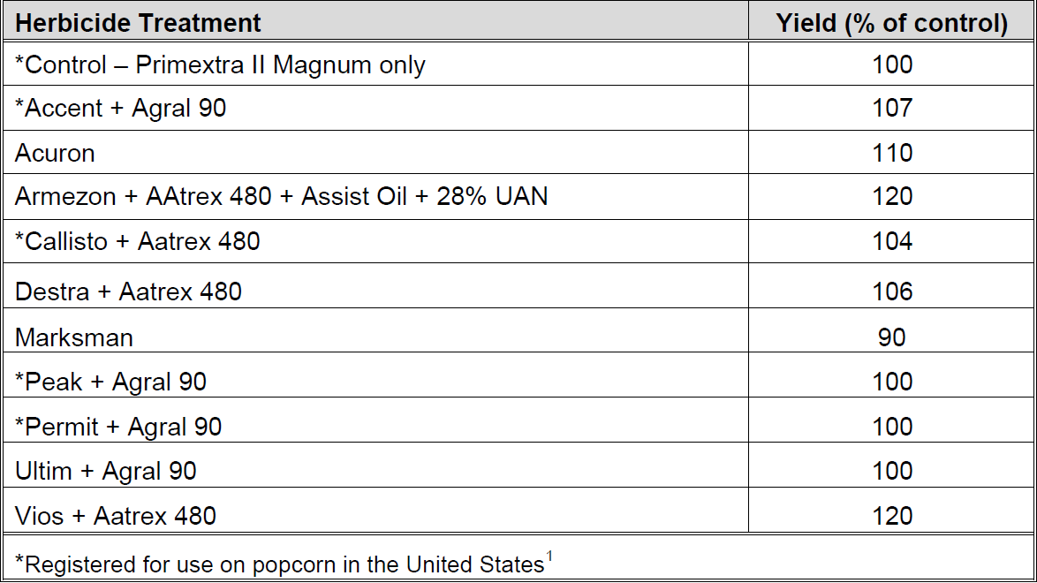Select the Marksman treatment cell

pos(74,337)
